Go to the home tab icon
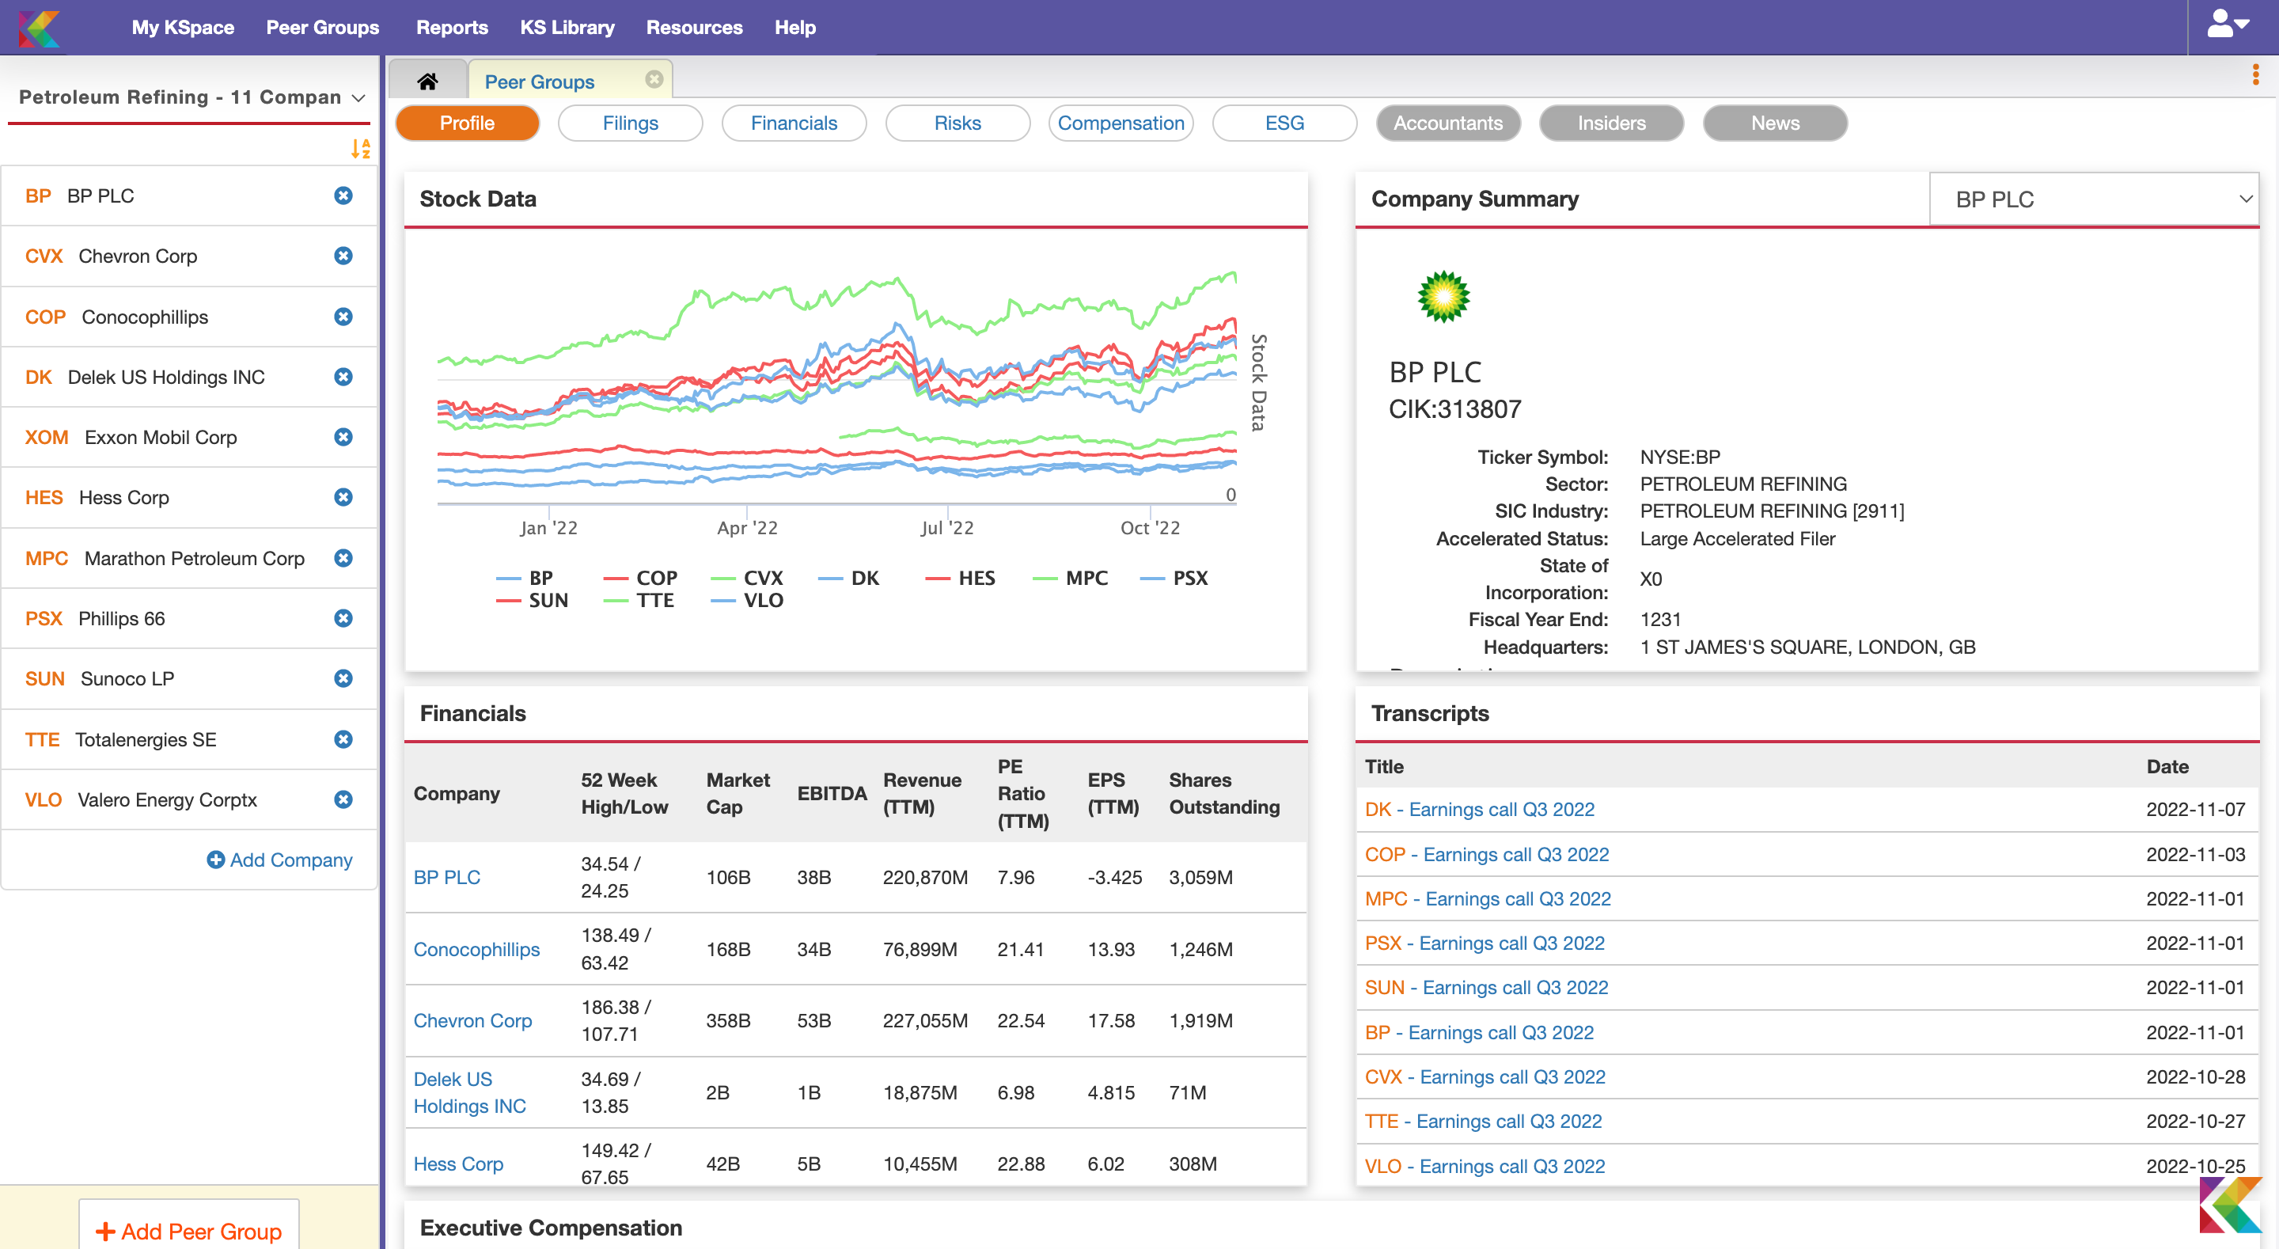The image size is (2279, 1249). point(427,82)
